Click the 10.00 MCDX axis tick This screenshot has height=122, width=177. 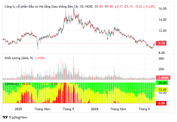tap(163, 93)
